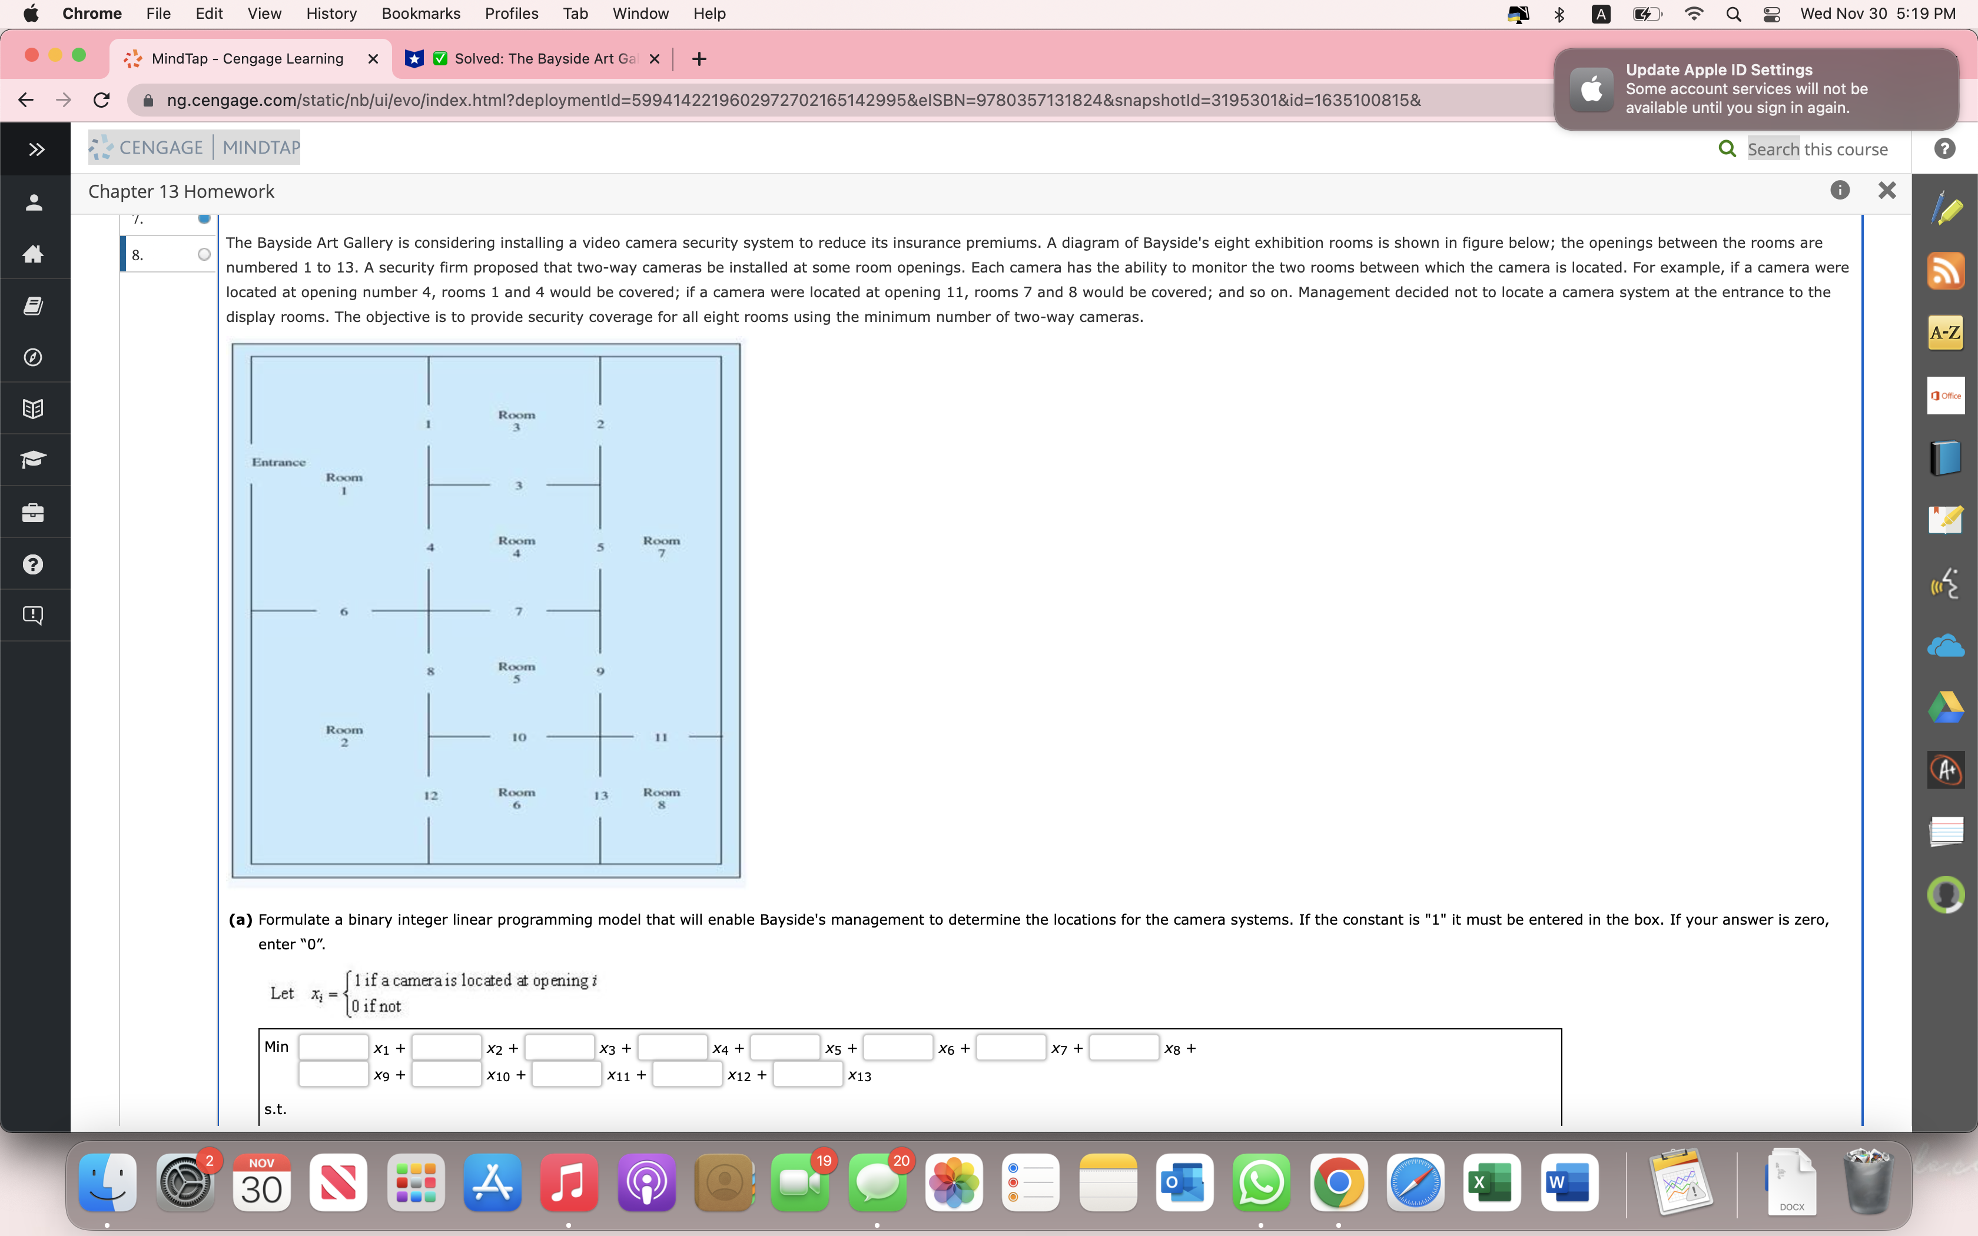Launch Excel from the macOS Dock
The height and width of the screenshot is (1236, 1978).
1492,1182
